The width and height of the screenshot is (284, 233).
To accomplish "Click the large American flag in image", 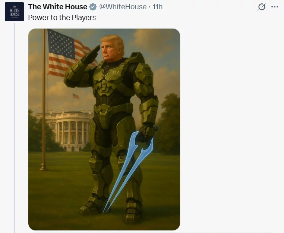I will click(x=70, y=53).
